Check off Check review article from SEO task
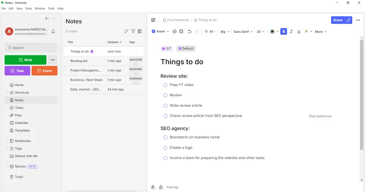Viewport: 365px width, 192px height. (165, 116)
